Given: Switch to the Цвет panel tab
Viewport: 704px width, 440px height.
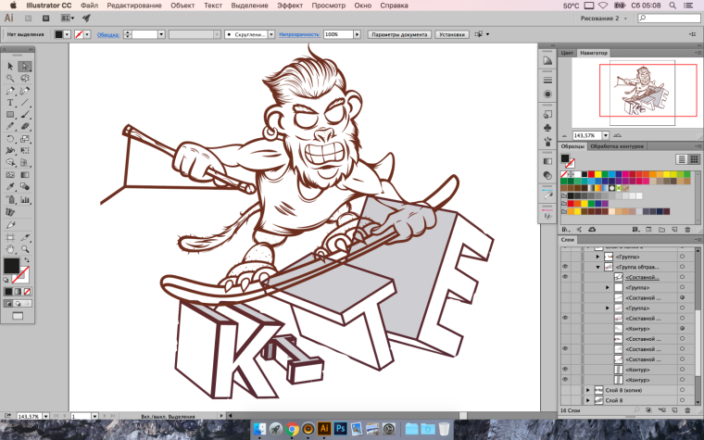Looking at the screenshot, I should [568, 53].
